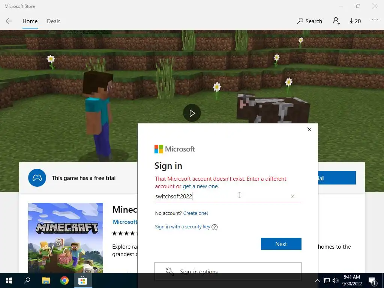Open the Minecraft cover art thumbnail

click(x=66, y=238)
